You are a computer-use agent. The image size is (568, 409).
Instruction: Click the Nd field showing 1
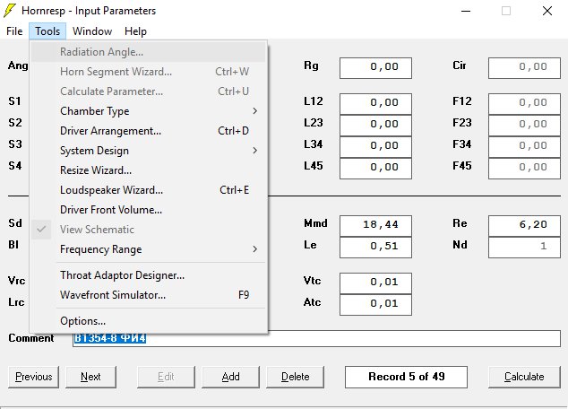pyautogui.click(x=524, y=248)
